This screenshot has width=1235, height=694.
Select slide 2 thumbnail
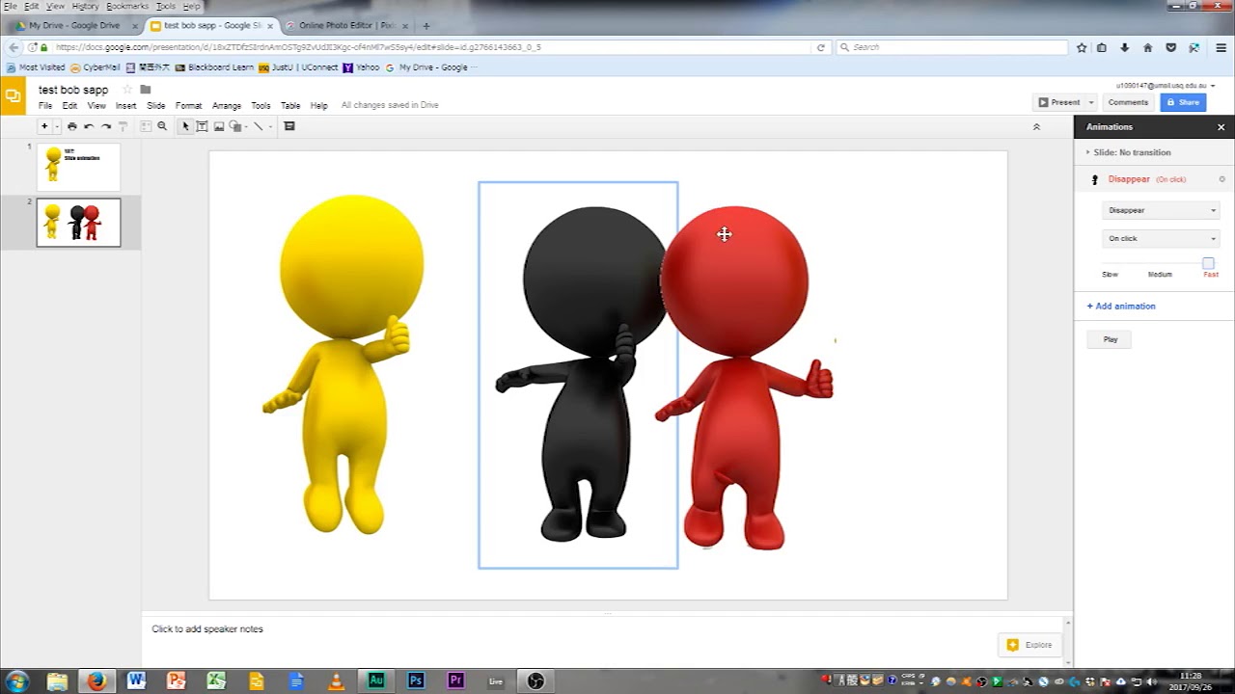pos(78,223)
